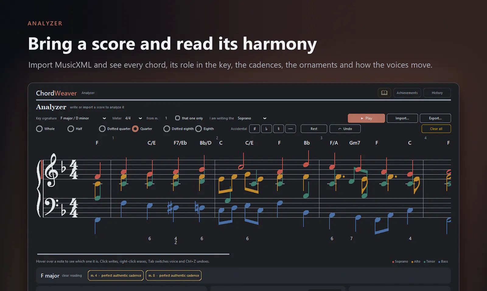
Task: Click the ChordWeaver logo
Action: click(x=56, y=93)
